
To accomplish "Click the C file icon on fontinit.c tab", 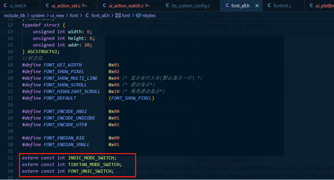I will pos(270,5).
